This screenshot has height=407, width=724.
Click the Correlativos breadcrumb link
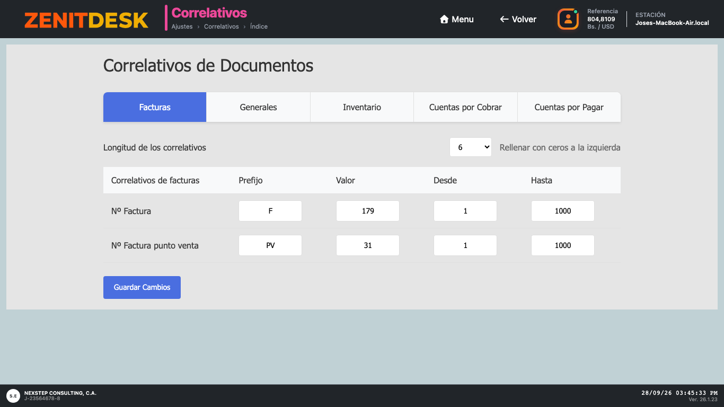point(222,26)
